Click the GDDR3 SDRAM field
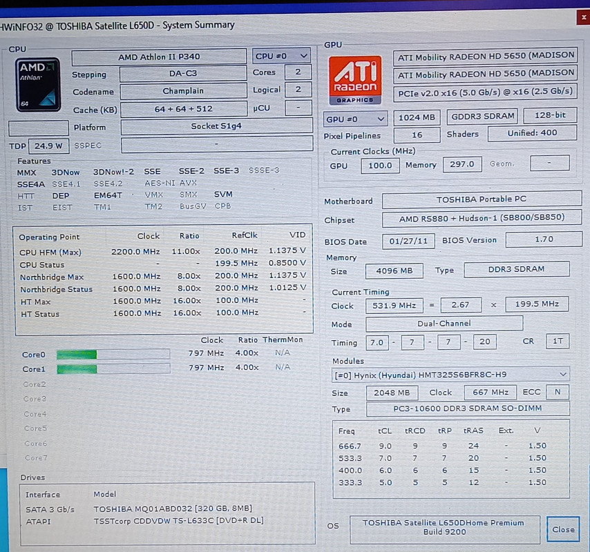Screen dimensions: 590x552 coord(482,117)
